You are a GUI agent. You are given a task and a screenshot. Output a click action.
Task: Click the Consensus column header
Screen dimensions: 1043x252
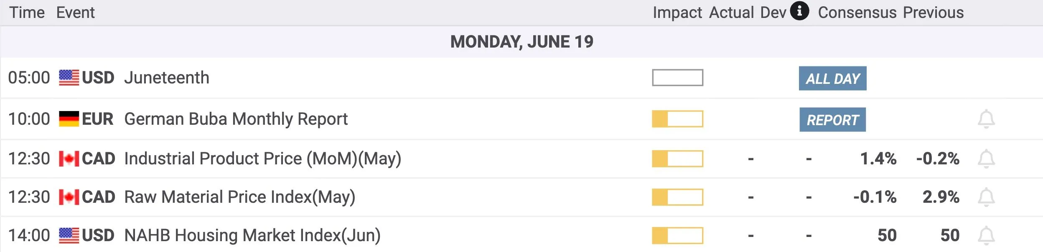click(857, 13)
